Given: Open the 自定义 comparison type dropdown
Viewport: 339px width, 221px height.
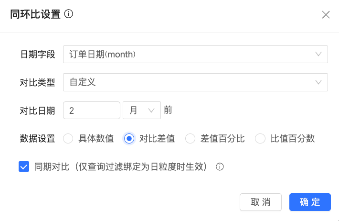Looking at the screenshot, I should click(191, 82).
